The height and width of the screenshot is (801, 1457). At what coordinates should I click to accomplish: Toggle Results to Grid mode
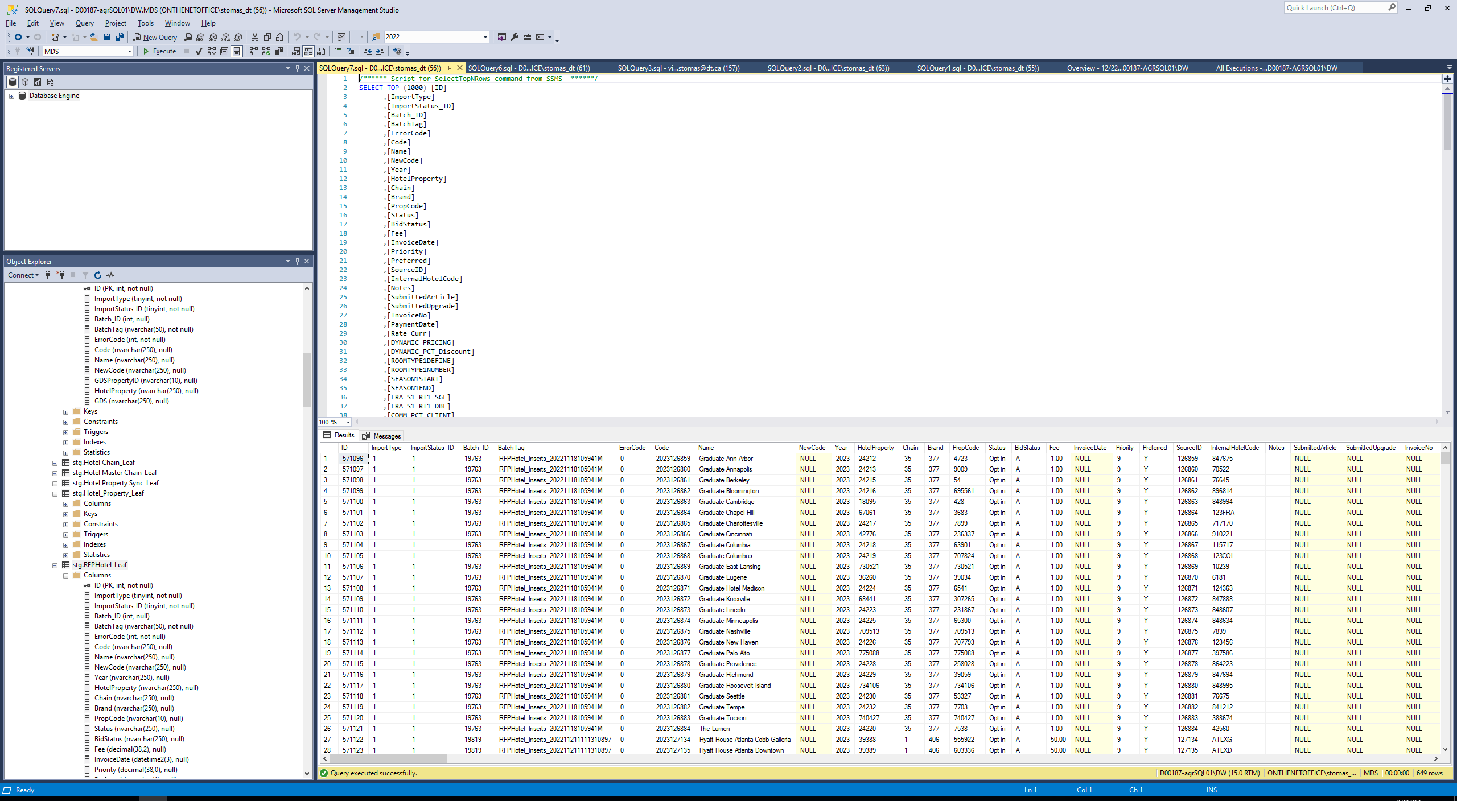click(308, 51)
